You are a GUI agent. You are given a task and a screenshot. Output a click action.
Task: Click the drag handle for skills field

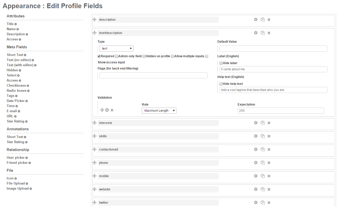pos(94,136)
